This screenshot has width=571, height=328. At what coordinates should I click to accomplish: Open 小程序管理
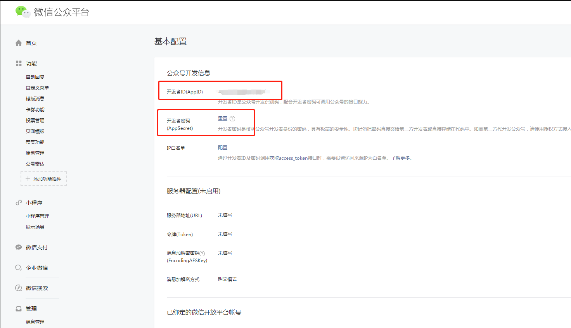point(38,216)
